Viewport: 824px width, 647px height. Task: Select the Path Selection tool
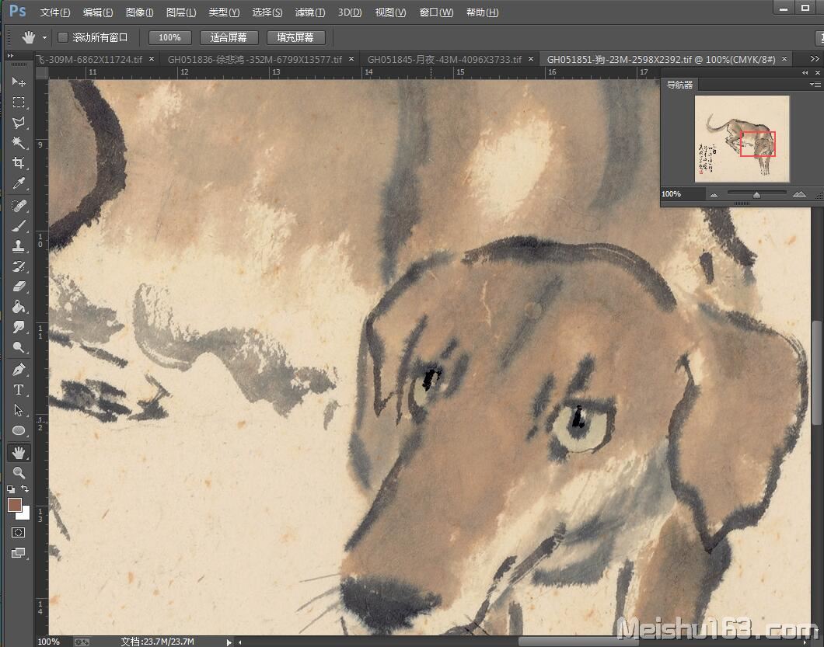(x=19, y=409)
